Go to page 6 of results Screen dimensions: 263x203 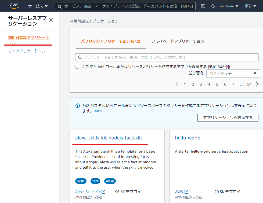225,84
